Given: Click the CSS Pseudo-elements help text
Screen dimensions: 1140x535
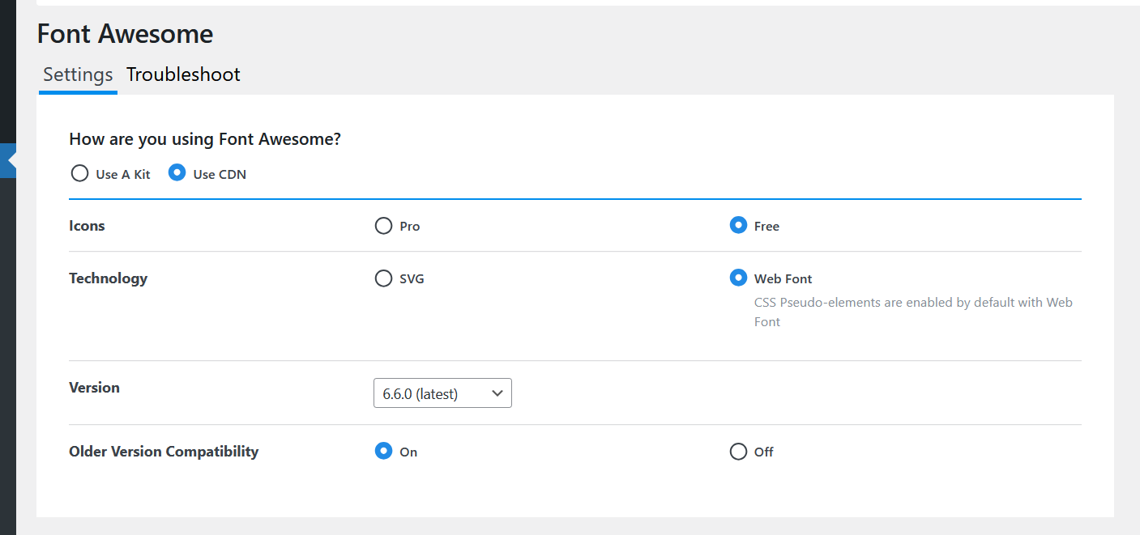Looking at the screenshot, I should click(x=913, y=312).
